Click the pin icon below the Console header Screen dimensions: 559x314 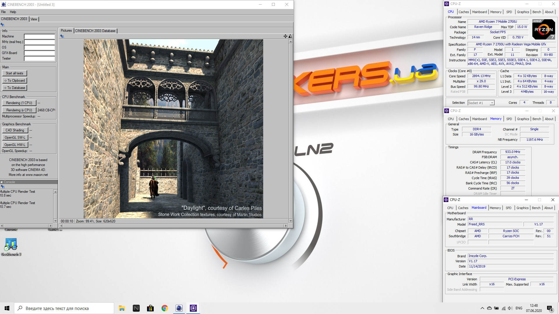pyautogui.click(x=3, y=187)
